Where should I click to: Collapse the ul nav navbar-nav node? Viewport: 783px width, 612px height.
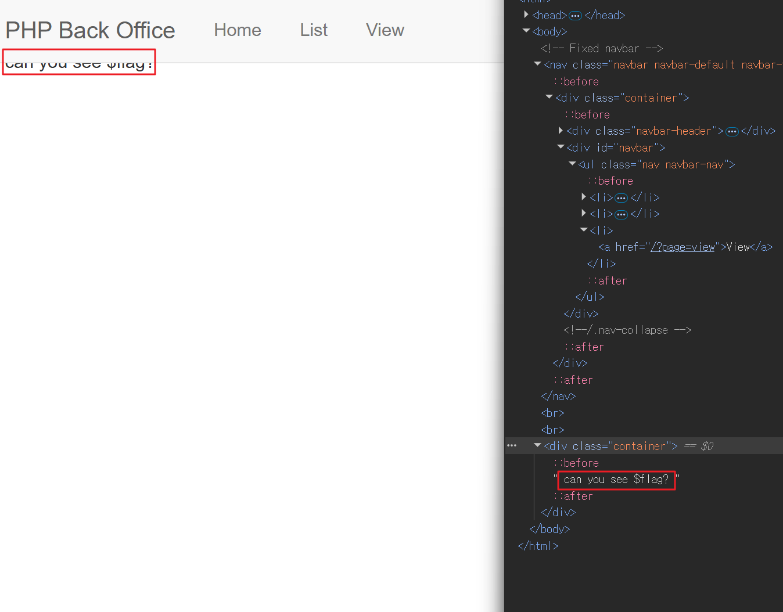tap(572, 164)
